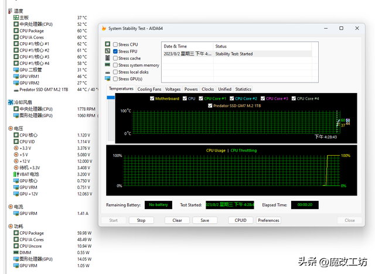This screenshot has height=274, width=375.
Task: Tick the Stress local disks checkbox
Action: pos(115,72)
